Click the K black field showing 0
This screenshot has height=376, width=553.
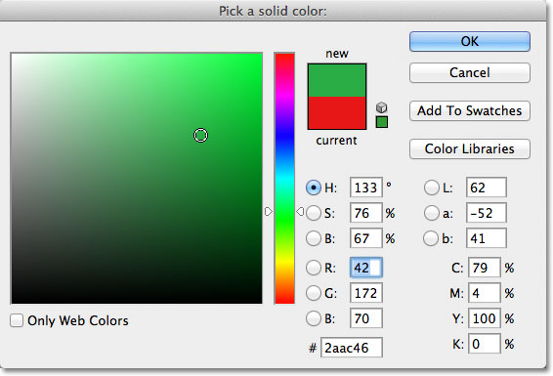[485, 344]
